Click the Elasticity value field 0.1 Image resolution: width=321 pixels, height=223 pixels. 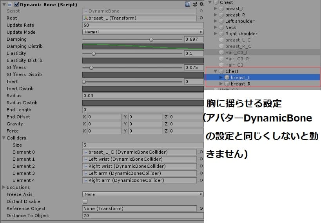(x=194, y=53)
